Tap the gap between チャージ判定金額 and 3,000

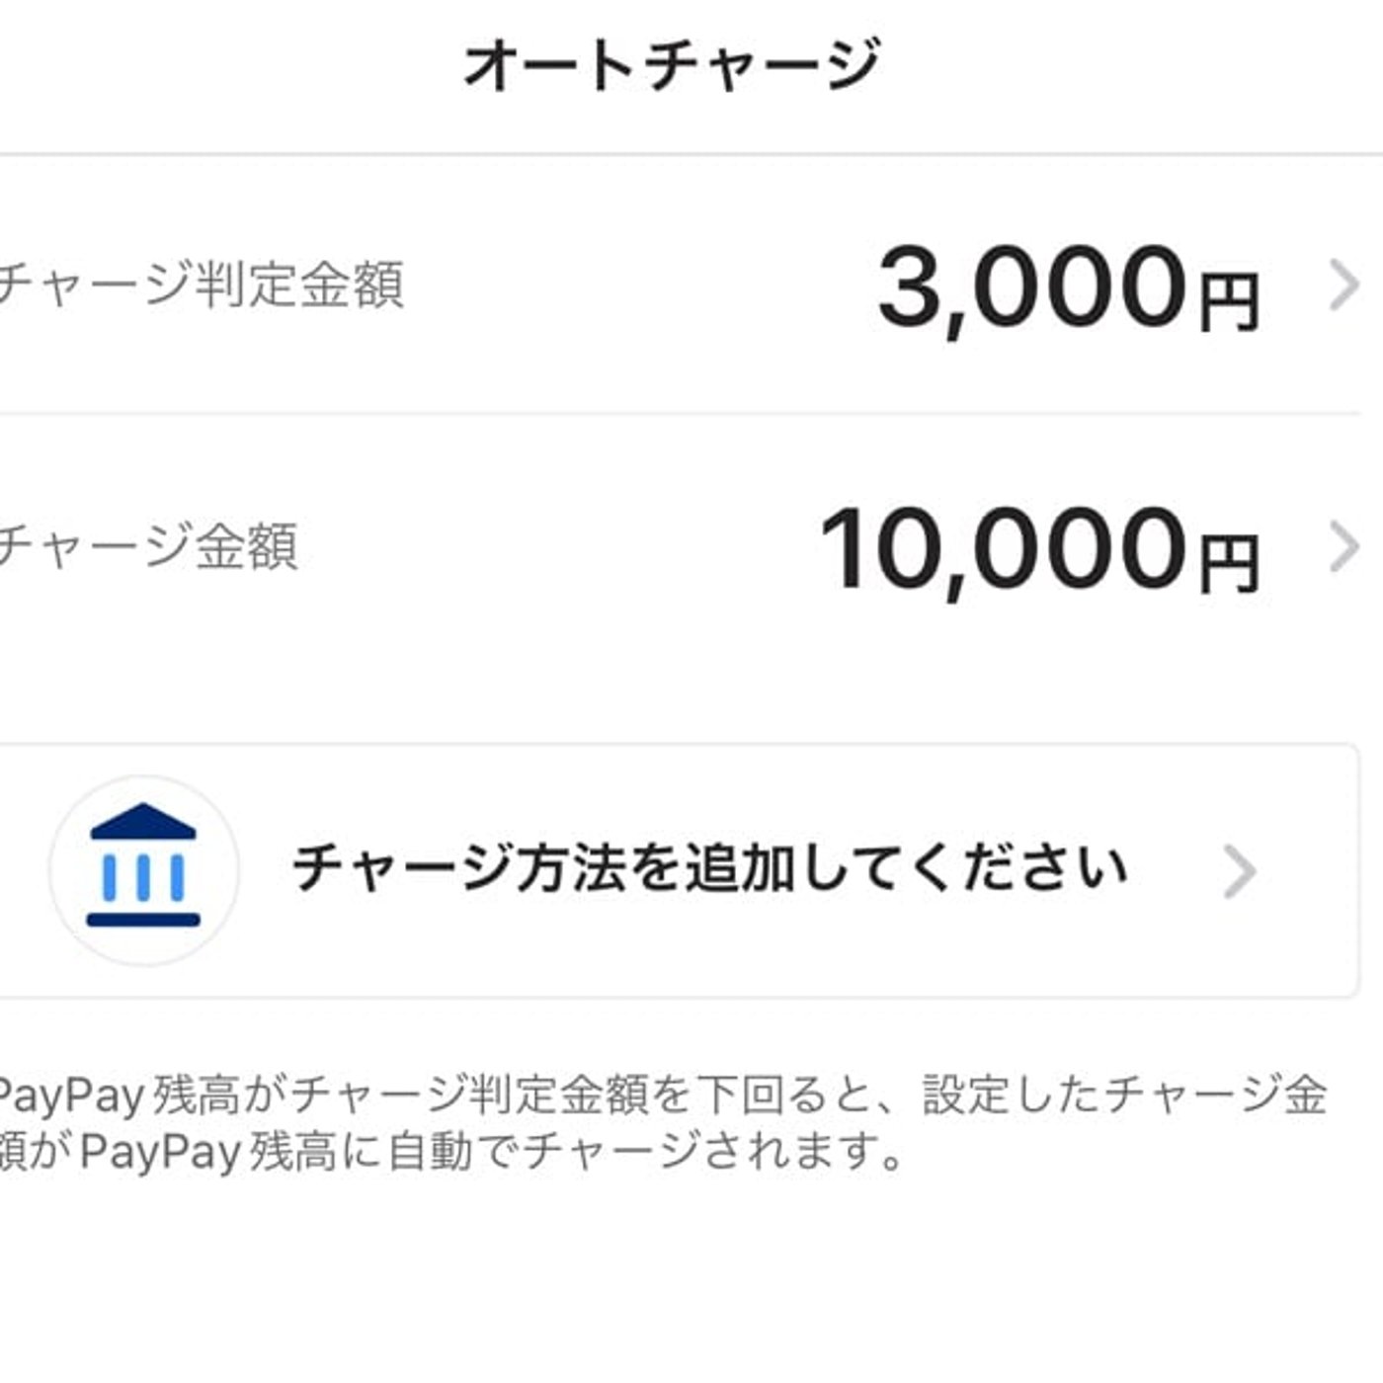point(632,286)
